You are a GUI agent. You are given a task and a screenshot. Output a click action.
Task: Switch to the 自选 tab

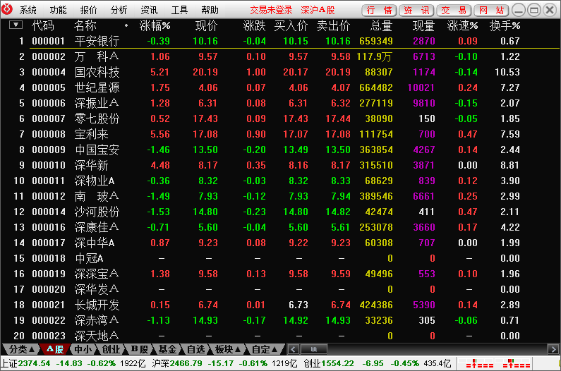195,349
